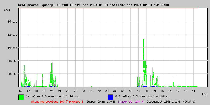Click the 08 hour x-axis label
The height and width of the screenshot is (105, 210).
pyautogui.click(x=146, y=91)
